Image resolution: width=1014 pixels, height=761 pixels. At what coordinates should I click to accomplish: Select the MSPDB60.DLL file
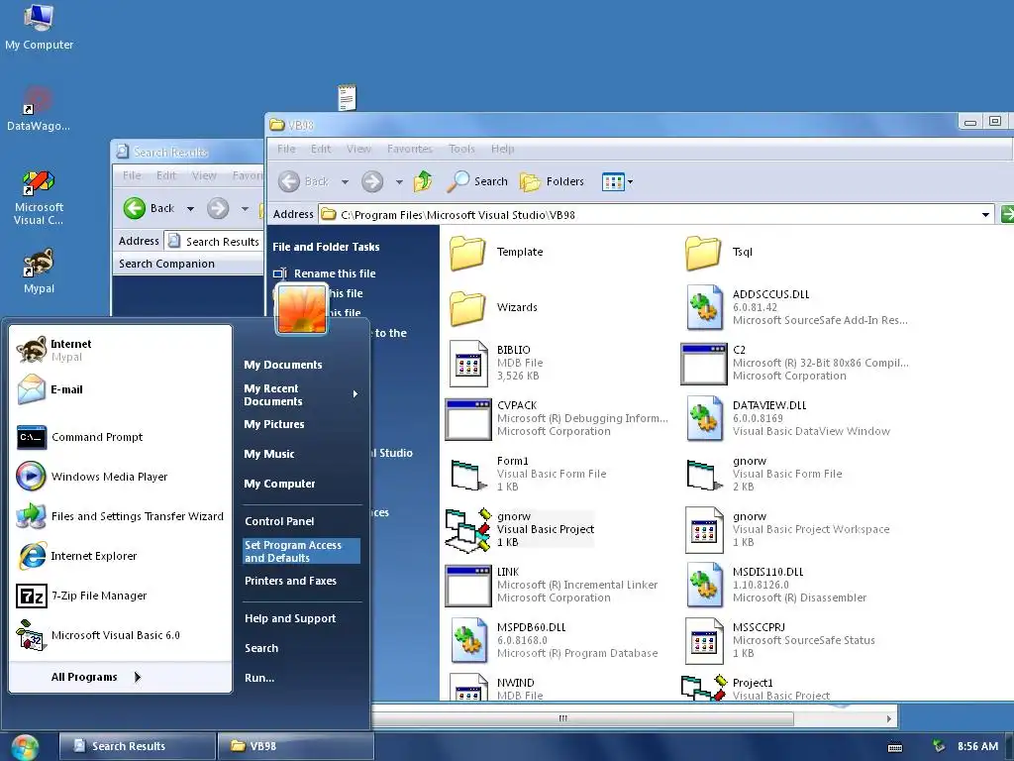tap(554, 641)
